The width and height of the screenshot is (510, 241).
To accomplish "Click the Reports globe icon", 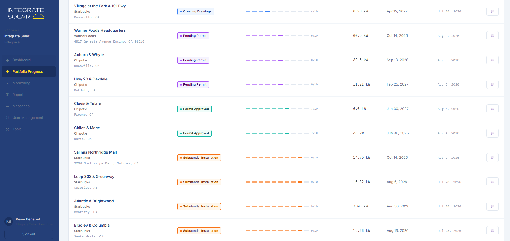I will [8, 95].
